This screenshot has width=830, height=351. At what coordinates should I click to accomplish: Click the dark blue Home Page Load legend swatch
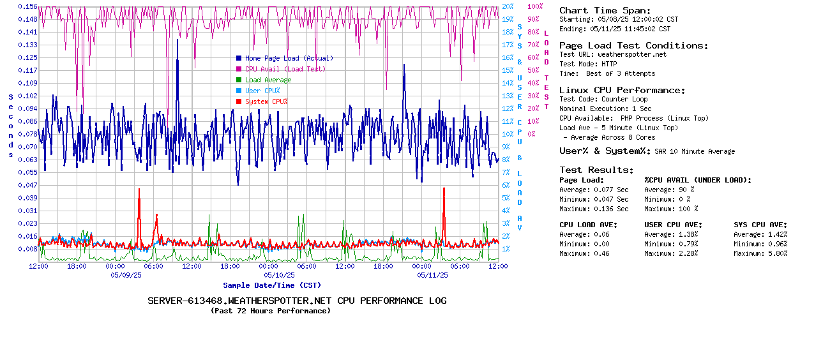[239, 58]
